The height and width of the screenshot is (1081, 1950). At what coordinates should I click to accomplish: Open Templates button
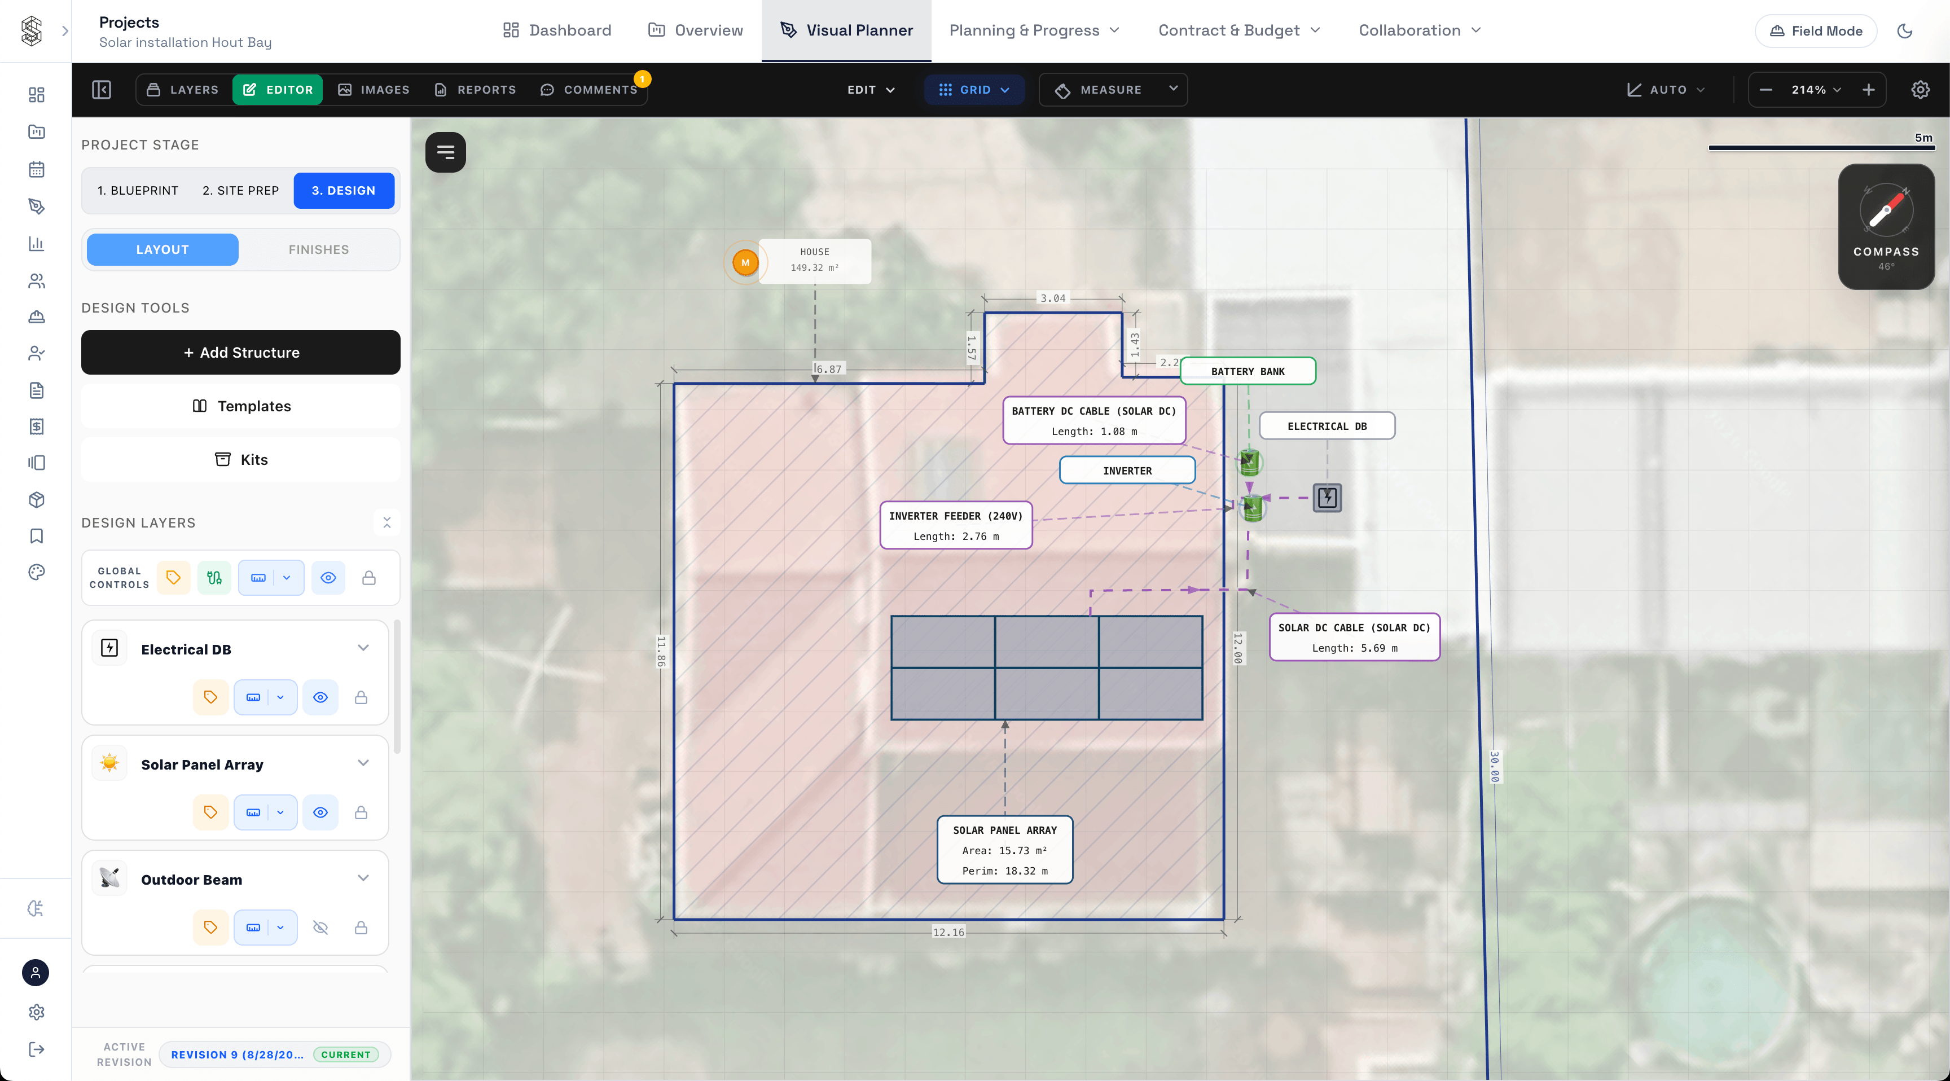pyautogui.click(x=241, y=406)
